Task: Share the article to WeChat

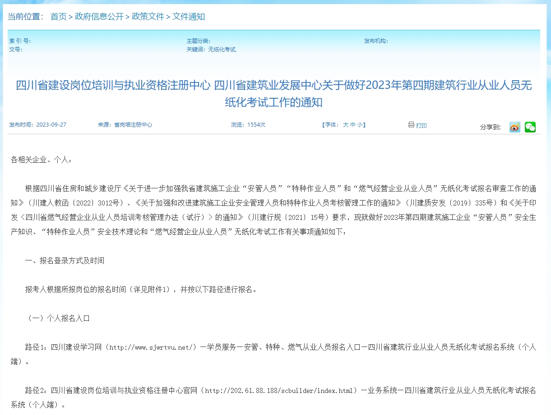Action: point(530,127)
